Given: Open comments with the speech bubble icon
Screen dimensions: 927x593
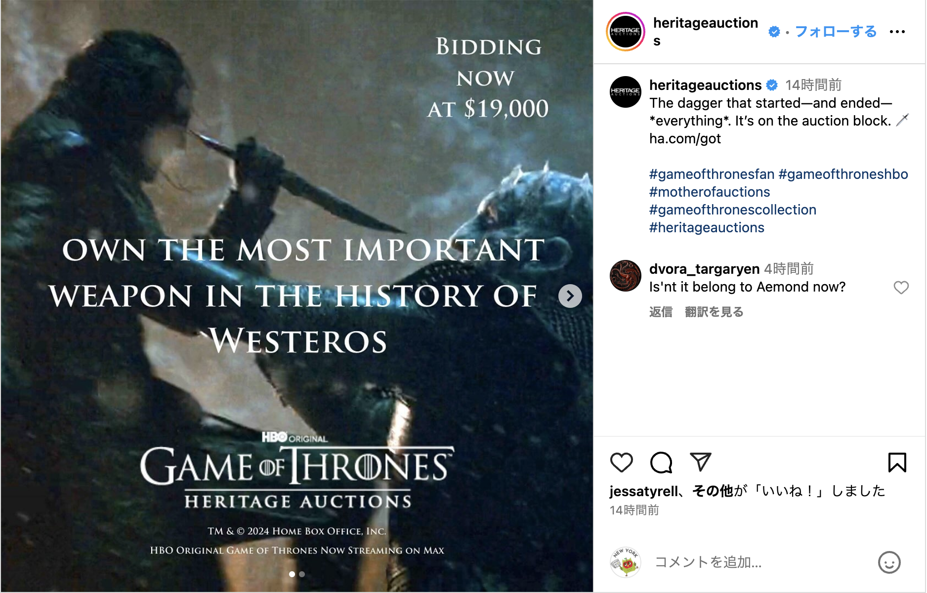Looking at the screenshot, I should point(661,463).
